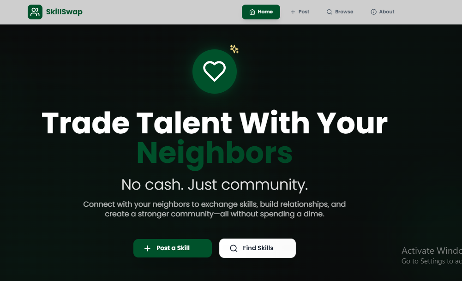This screenshot has width=462, height=281.
Task: Click the green Neighbors headline word
Action: pos(215,154)
